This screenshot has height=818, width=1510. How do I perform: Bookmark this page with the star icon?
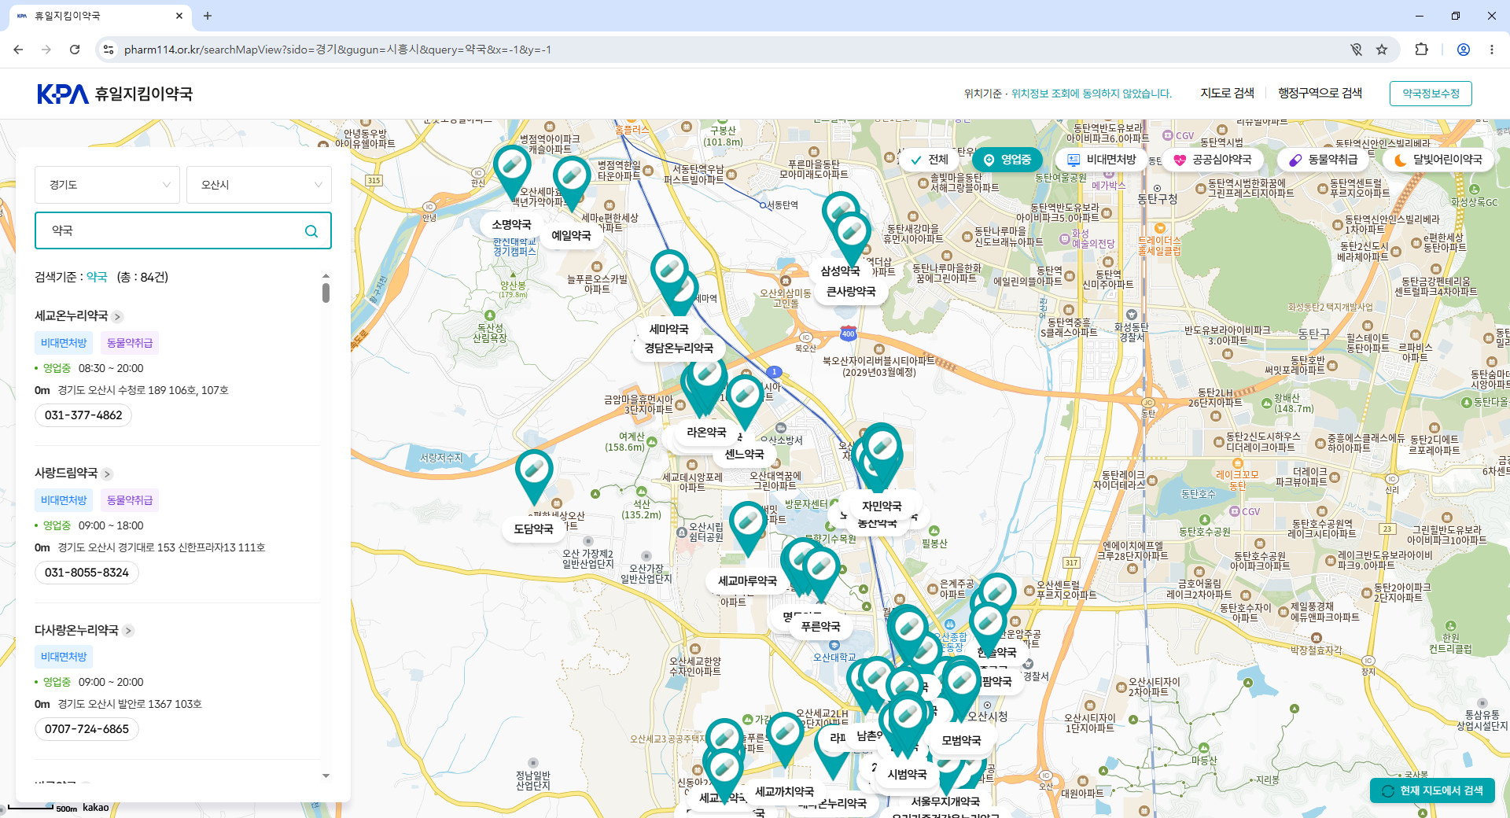(1382, 50)
